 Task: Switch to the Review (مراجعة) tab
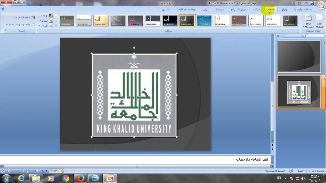[220, 9]
